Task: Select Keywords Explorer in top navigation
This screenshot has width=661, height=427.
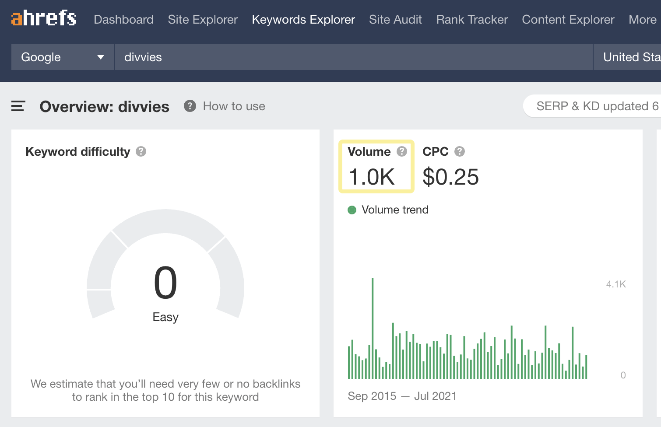Action: 303,20
